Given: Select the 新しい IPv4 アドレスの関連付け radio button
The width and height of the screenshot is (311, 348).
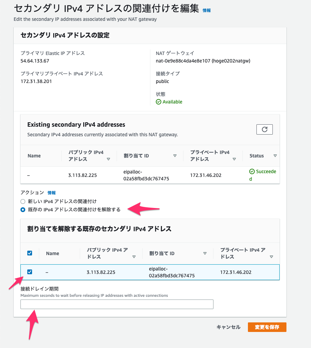Looking at the screenshot, I should [x=23, y=201].
